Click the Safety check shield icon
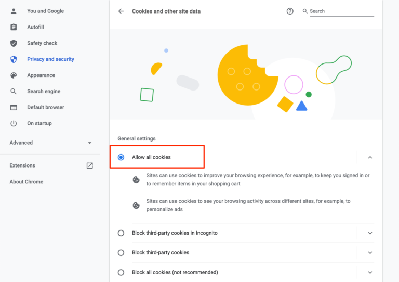The height and width of the screenshot is (282, 399). click(x=14, y=43)
